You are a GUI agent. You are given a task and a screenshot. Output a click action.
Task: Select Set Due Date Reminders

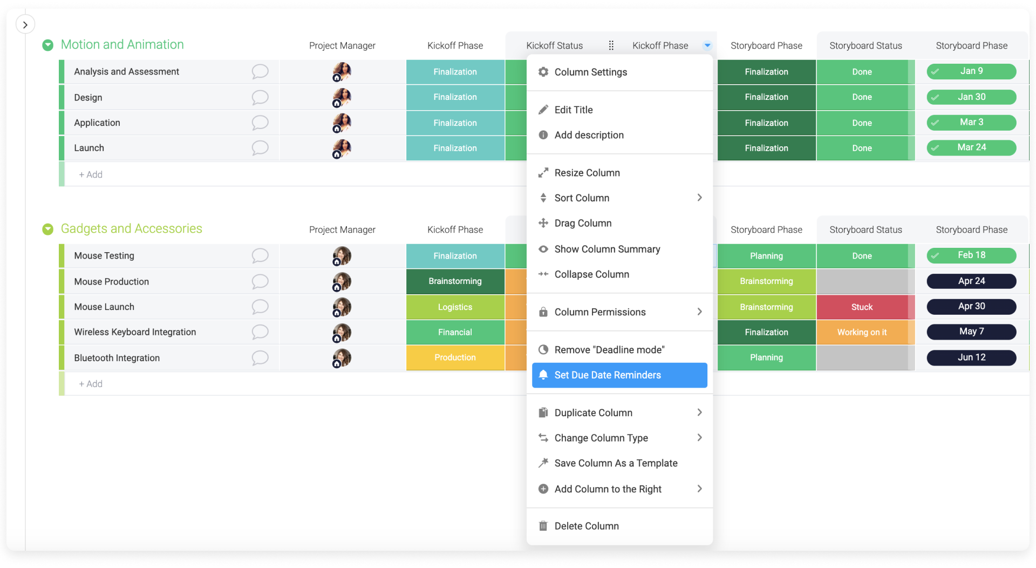[619, 375]
